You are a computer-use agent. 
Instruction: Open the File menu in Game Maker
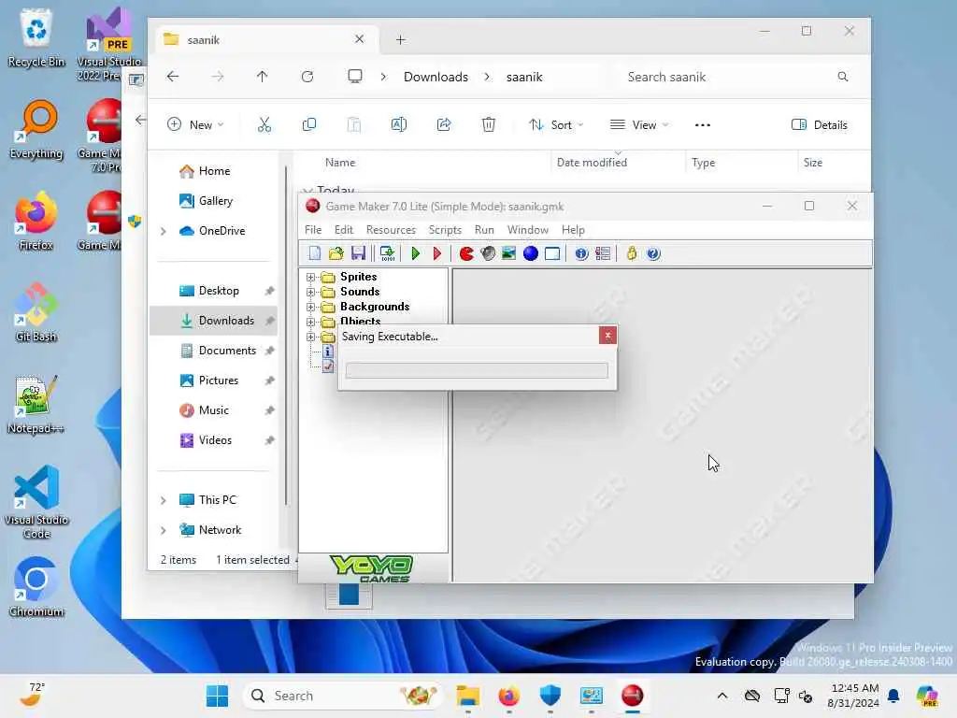[313, 230]
